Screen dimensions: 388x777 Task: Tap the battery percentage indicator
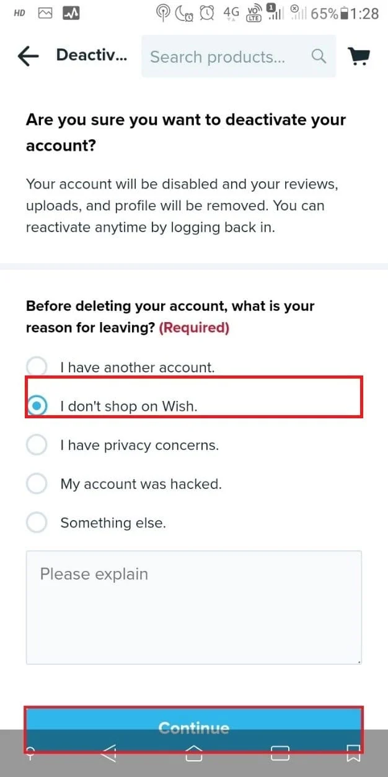pyautogui.click(x=324, y=13)
